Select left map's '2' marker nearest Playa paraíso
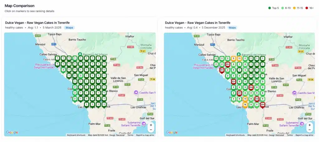Image resolution: width=319 pixels, height=142 pixels. (63, 70)
